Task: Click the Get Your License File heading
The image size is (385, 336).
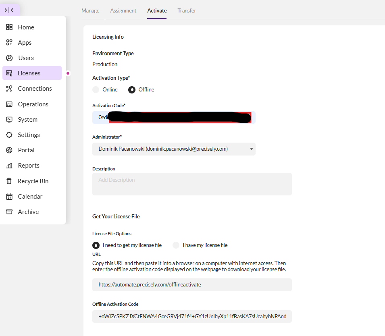Action: click(x=116, y=216)
